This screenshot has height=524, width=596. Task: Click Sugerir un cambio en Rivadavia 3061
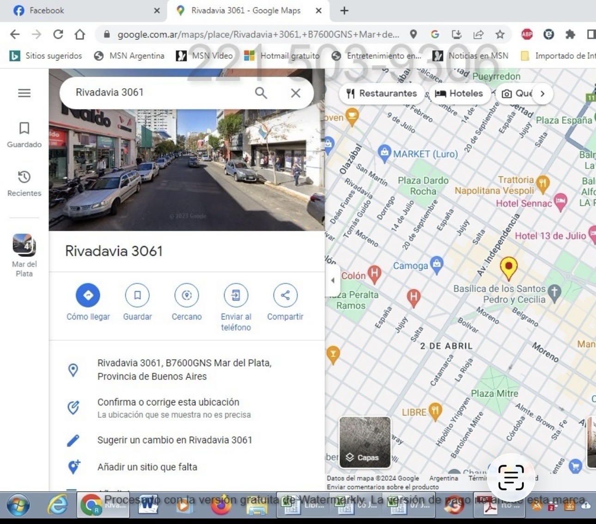(187, 440)
